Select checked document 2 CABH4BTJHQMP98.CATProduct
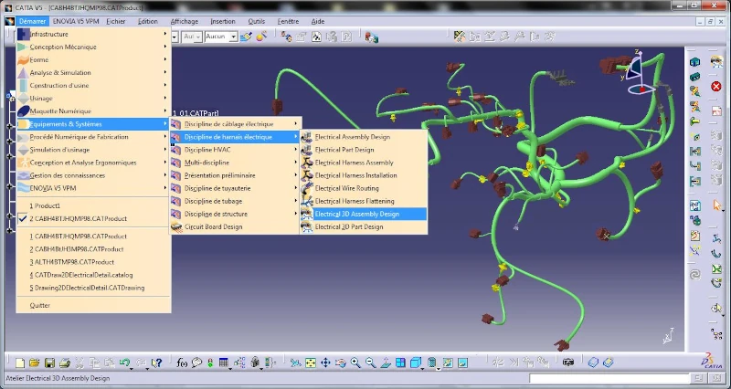The image size is (731, 389). point(78,219)
